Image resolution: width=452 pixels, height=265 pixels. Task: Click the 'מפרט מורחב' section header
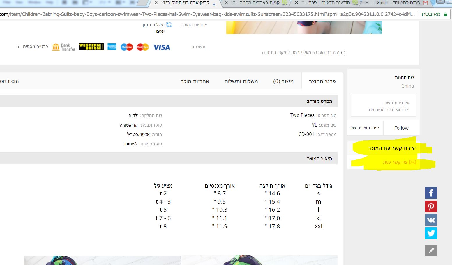[319, 101]
